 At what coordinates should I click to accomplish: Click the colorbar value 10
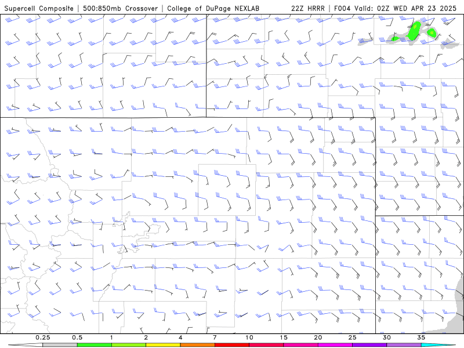[x=249, y=338]
